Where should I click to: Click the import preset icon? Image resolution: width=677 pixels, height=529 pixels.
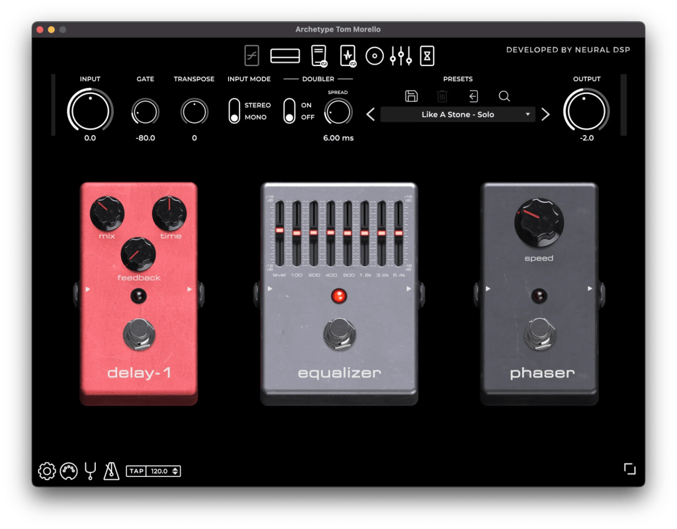coord(473,97)
